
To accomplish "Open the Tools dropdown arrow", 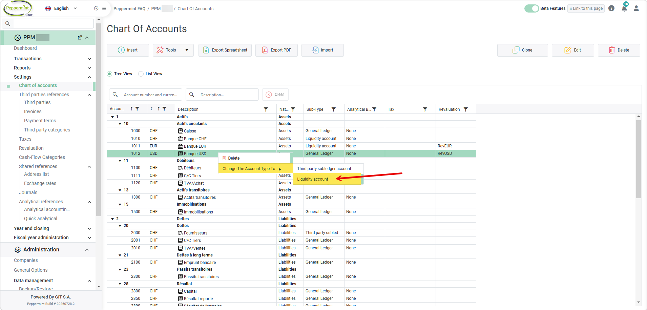I will (x=187, y=50).
